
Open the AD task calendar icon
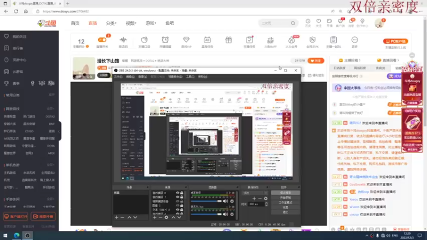point(207,39)
